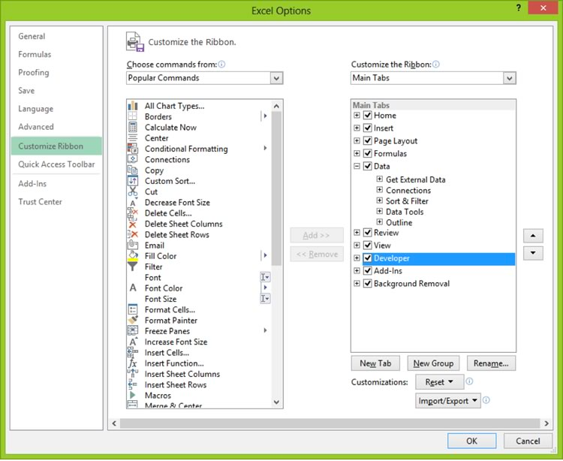Click the All Chart Types command icon
The image size is (563, 461).
click(133, 106)
